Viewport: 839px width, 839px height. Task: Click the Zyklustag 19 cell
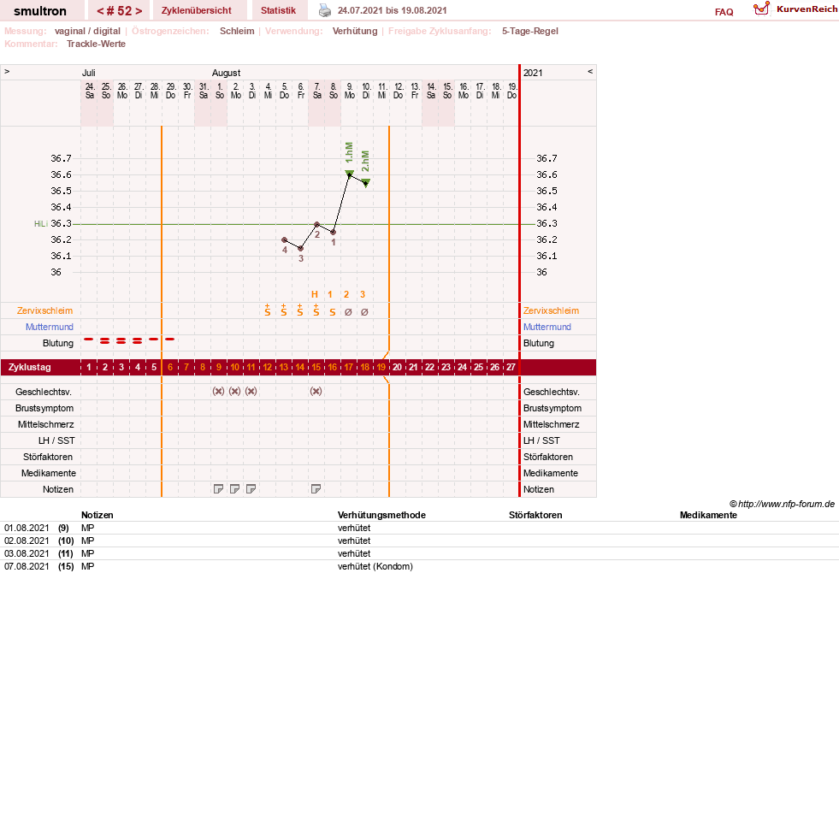381,367
